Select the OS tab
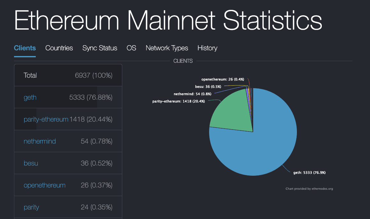The height and width of the screenshot is (219, 370). [x=131, y=48]
